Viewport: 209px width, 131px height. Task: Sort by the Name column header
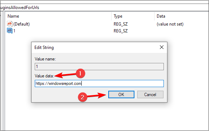click(13, 16)
